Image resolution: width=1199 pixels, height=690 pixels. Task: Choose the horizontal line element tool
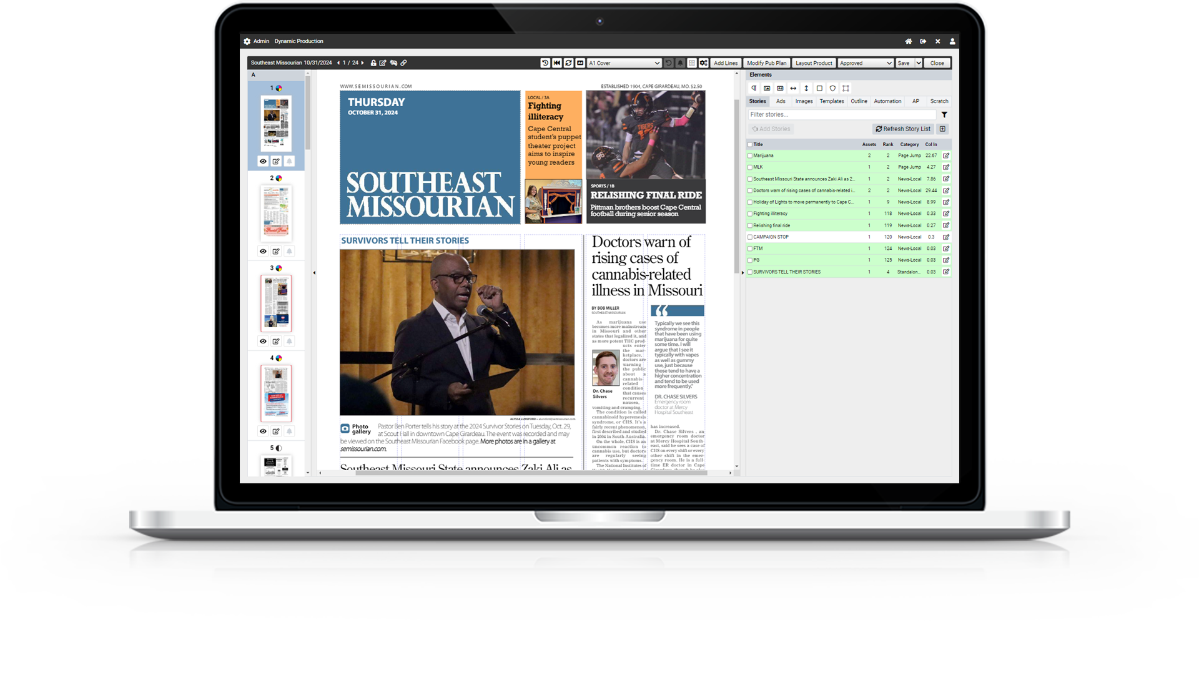(793, 88)
